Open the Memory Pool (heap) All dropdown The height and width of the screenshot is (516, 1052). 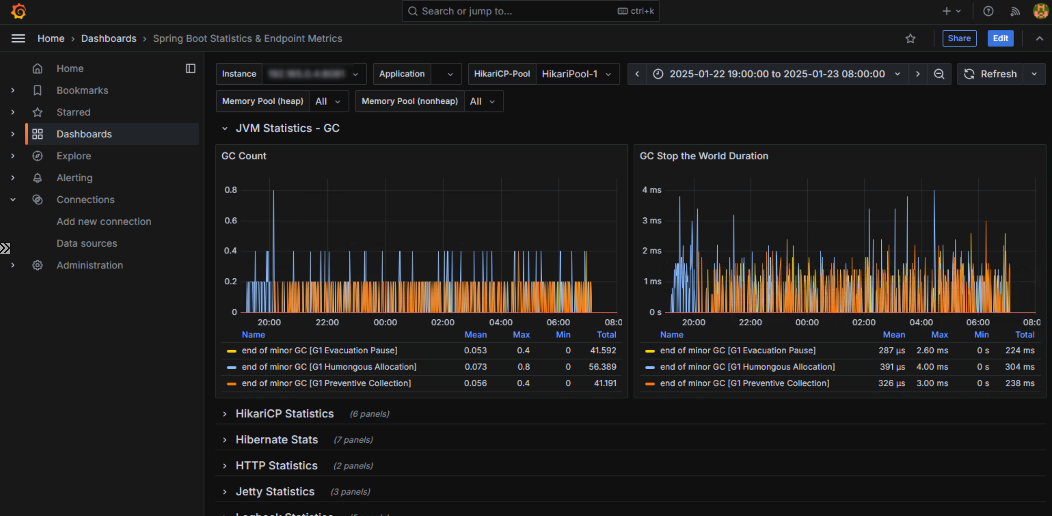pyautogui.click(x=328, y=101)
